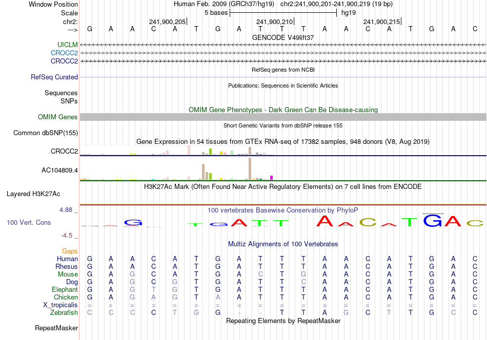
Task: Click the light blue CROCC2 gene label
Action: (x=64, y=53)
